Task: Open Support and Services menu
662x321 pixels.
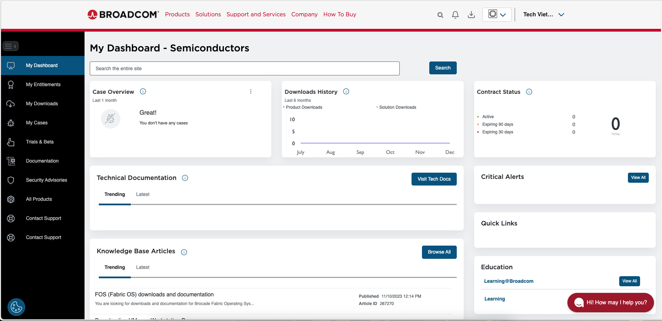Action: click(256, 14)
